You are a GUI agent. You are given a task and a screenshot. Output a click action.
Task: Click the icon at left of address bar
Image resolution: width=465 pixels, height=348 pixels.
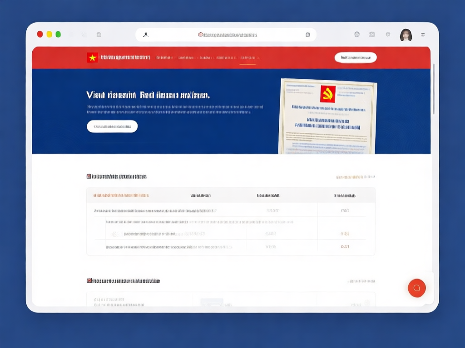click(x=146, y=35)
